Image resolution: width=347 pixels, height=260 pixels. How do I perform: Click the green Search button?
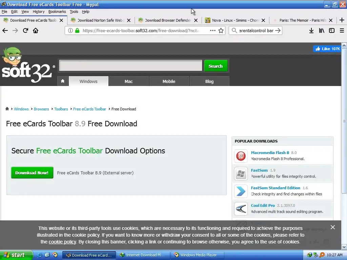216,66
